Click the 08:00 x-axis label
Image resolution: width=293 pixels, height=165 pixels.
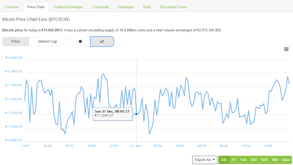tap(224, 146)
